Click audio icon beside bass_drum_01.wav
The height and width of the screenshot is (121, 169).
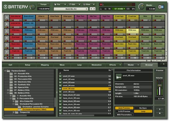[60, 95]
